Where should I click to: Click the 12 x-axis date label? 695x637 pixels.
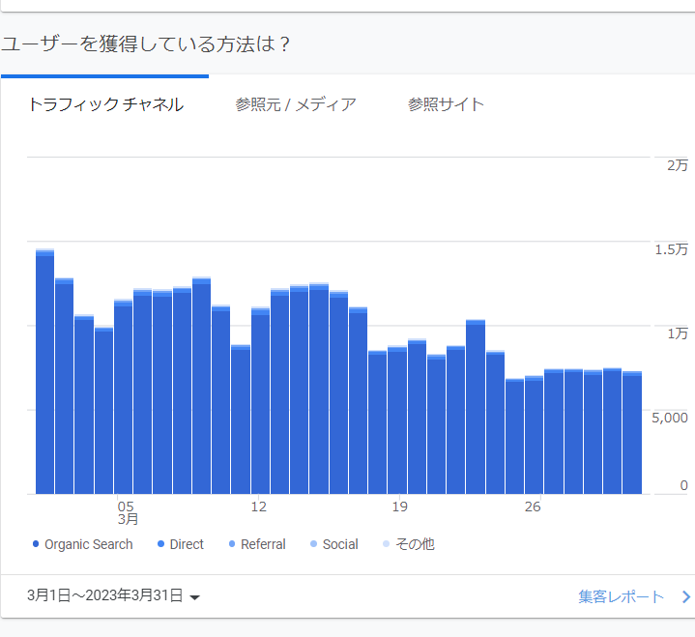click(x=259, y=507)
